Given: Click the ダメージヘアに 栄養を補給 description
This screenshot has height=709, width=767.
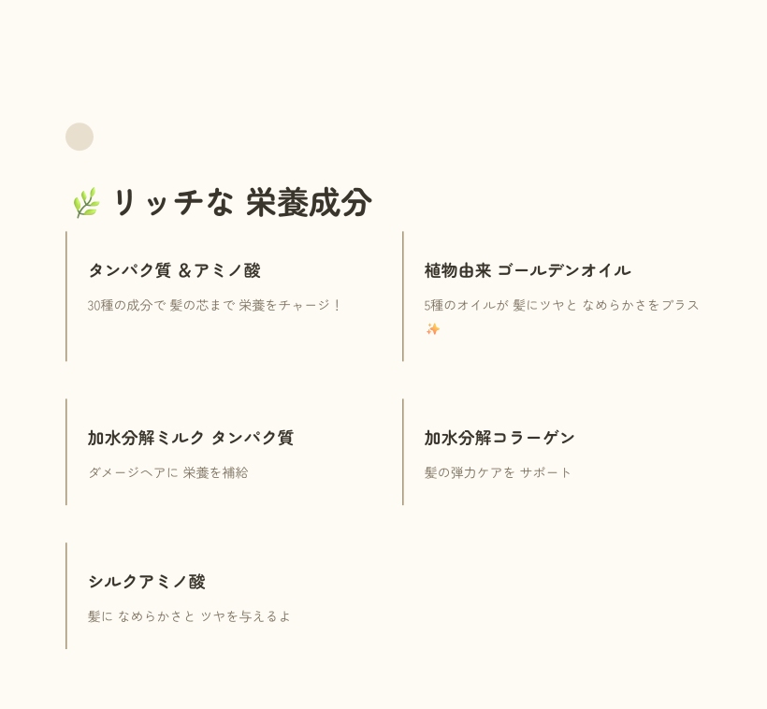Looking at the screenshot, I should click(168, 472).
